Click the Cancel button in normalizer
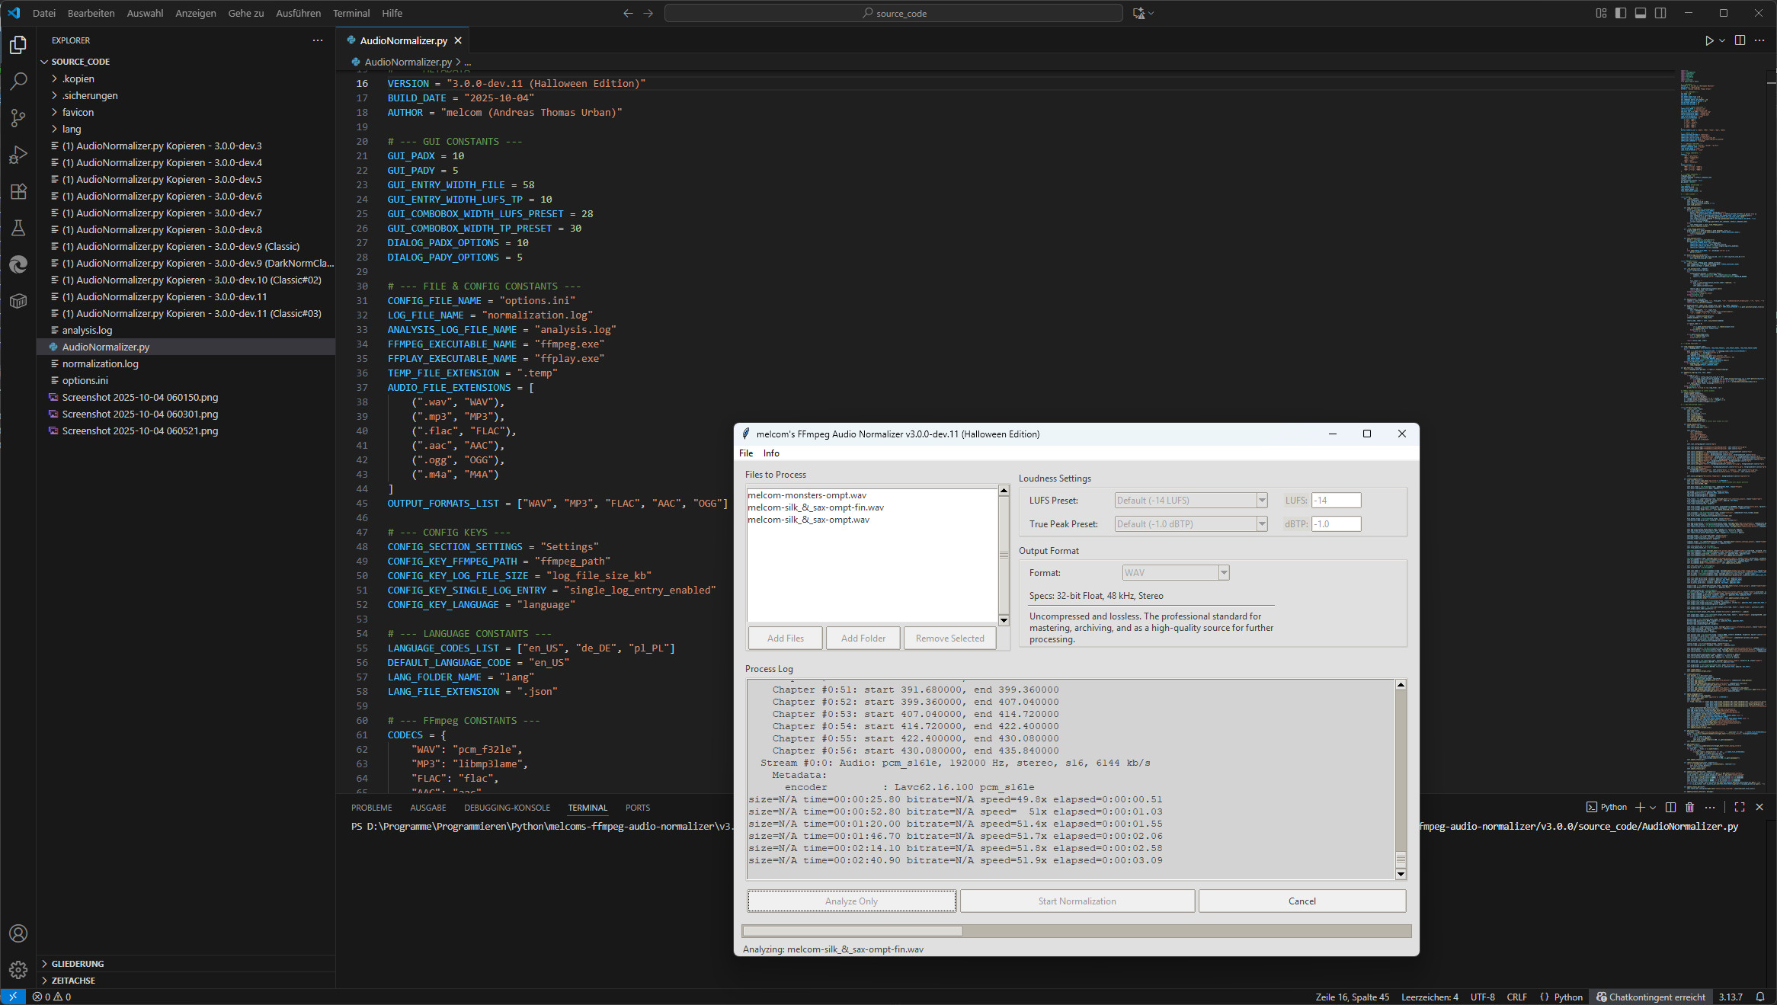1777x1005 pixels. click(x=1302, y=901)
